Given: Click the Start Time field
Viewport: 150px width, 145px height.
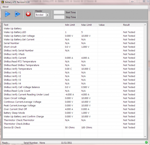Looking at the screenshot, I should tap(59, 12).
